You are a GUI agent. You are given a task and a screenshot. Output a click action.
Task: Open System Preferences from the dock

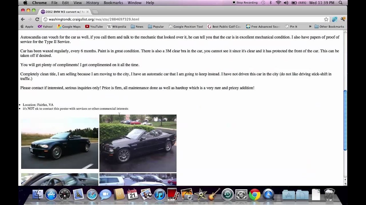[241, 194]
